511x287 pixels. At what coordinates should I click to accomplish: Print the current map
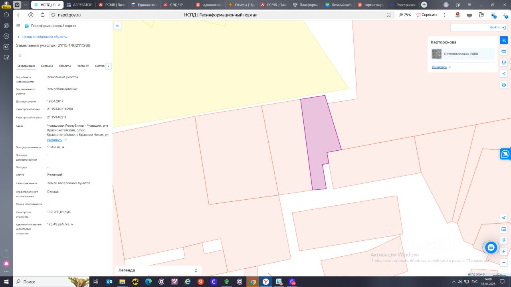(x=504, y=85)
